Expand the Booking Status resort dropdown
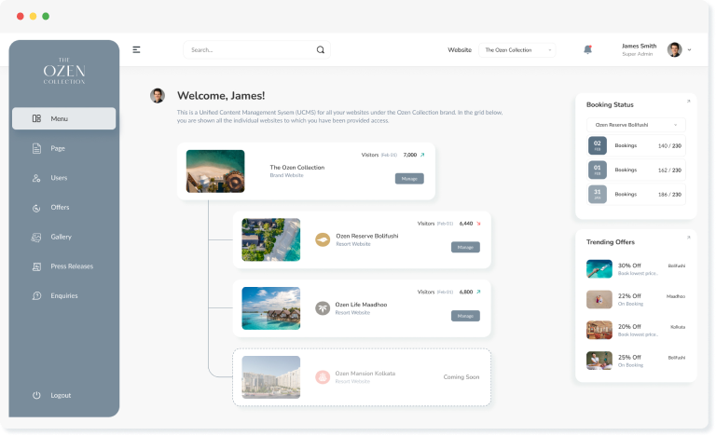The image size is (716, 436). [x=635, y=124]
